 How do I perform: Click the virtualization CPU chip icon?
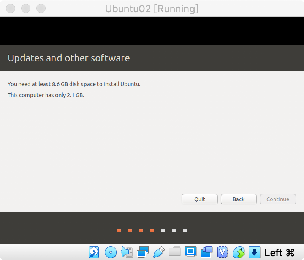222,252
